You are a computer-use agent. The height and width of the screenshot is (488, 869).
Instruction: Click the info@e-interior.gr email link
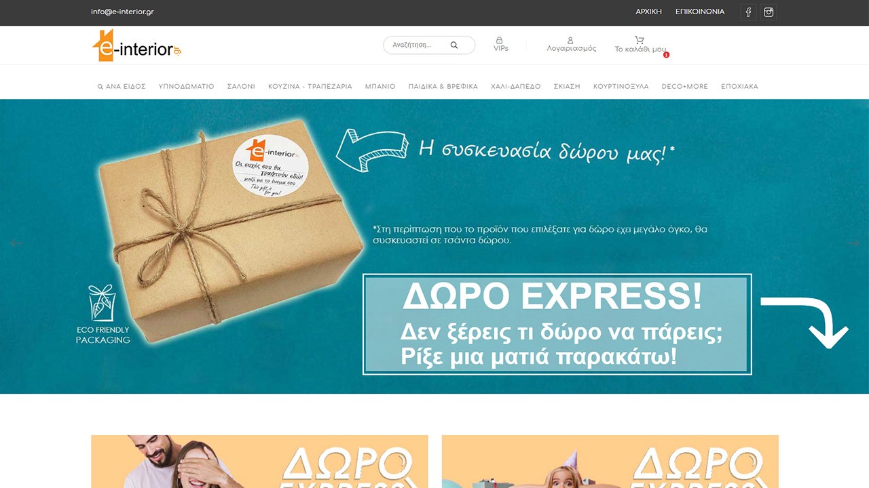coord(122,12)
